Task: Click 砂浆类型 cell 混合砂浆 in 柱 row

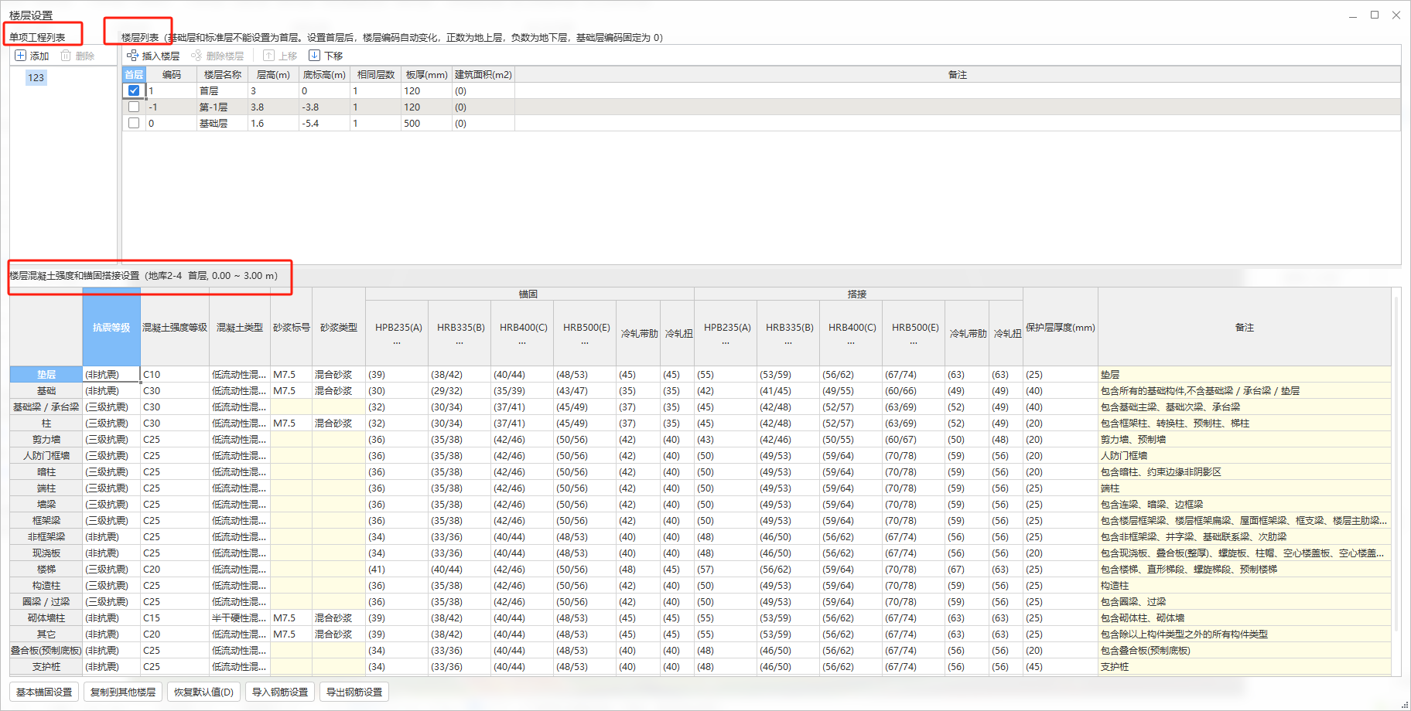Action: pyautogui.click(x=339, y=423)
